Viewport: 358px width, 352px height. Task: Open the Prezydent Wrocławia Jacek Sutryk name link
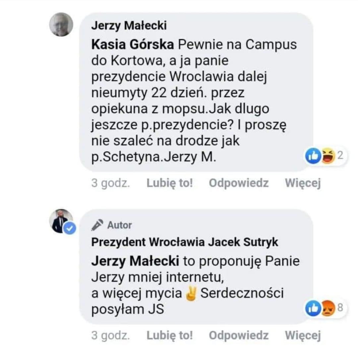click(x=185, y=242)
